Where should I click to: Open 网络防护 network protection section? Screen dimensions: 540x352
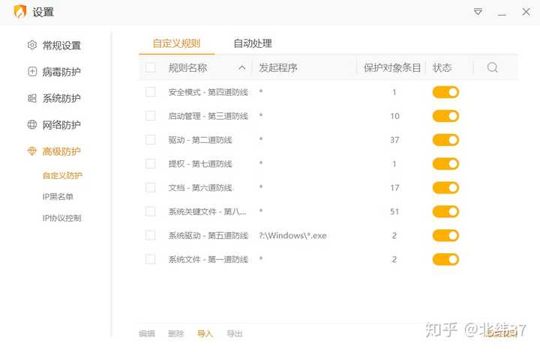61,125
